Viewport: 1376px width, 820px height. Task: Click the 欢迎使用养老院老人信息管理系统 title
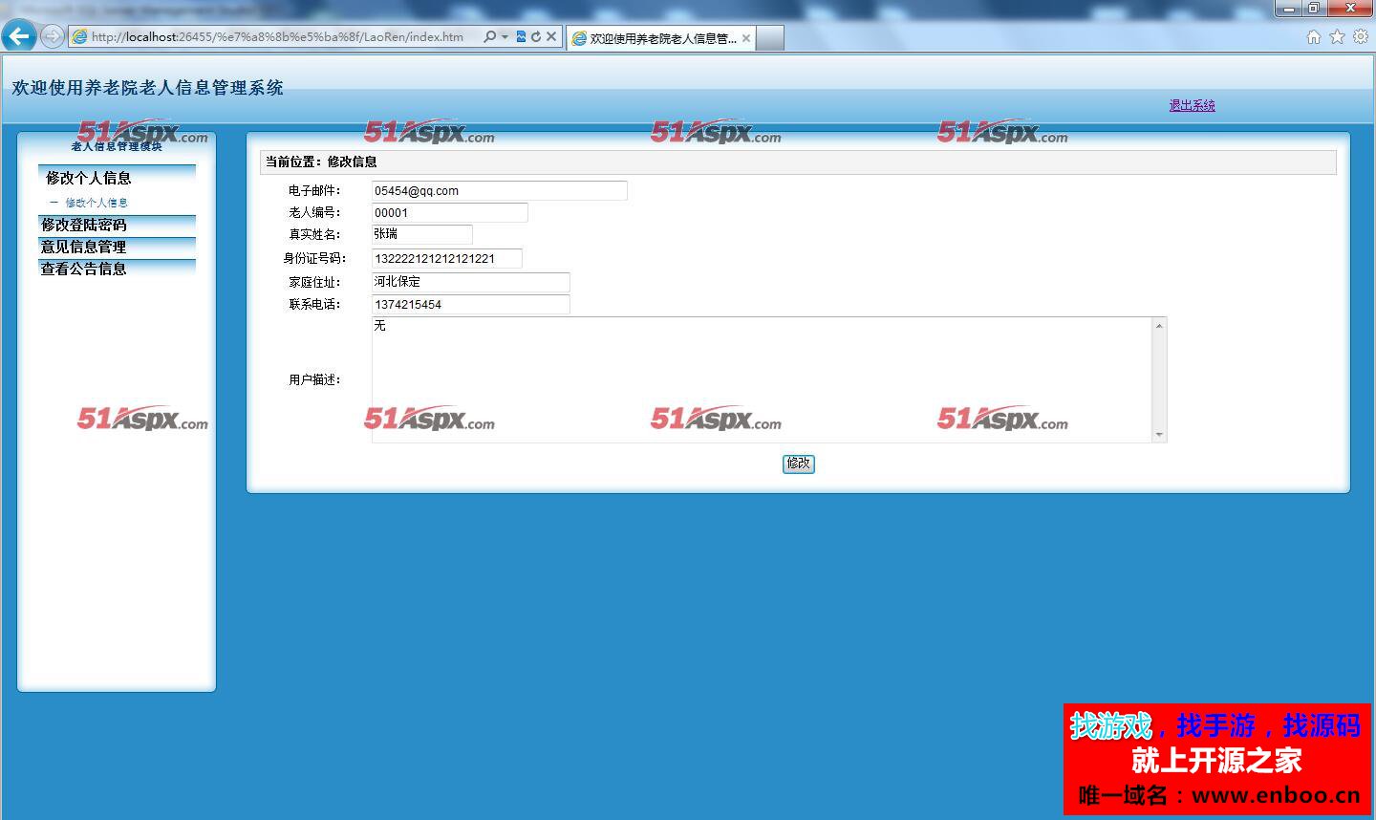148,88
